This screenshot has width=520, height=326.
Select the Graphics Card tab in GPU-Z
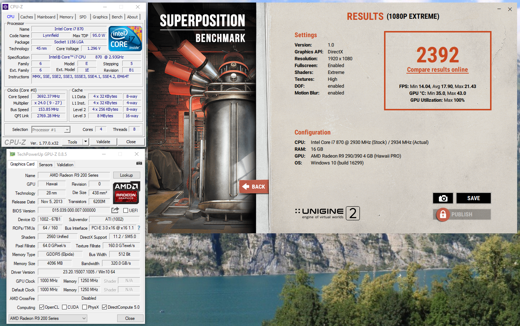[x=22, y=164]
